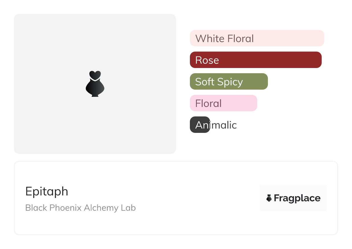Viewport: 352px width, 249px height.
Task: Click the heart-shaped cap of the large bottle
Action: [95, 75]
